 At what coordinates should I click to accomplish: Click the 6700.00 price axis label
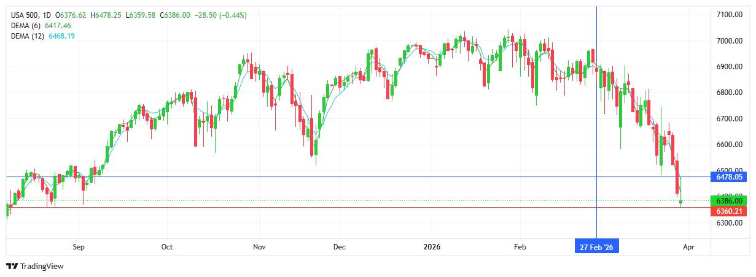(730, 118)
